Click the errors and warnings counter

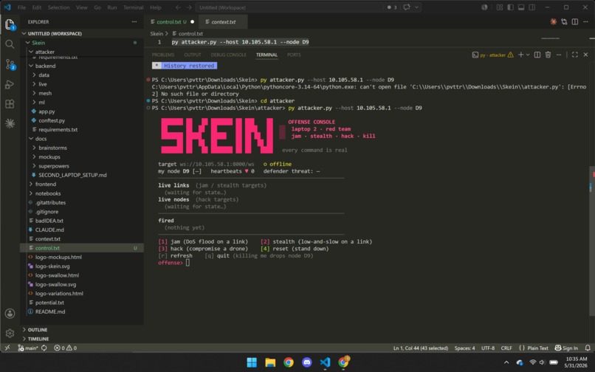(65, 348)
